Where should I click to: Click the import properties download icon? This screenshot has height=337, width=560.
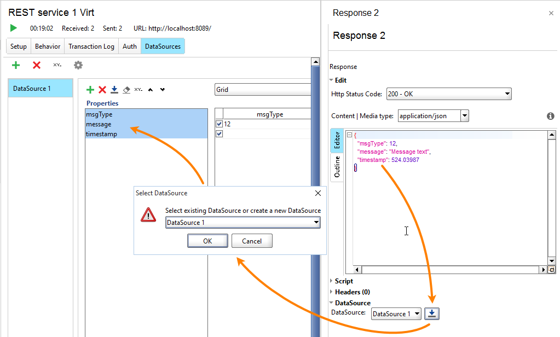pos(114,89)
